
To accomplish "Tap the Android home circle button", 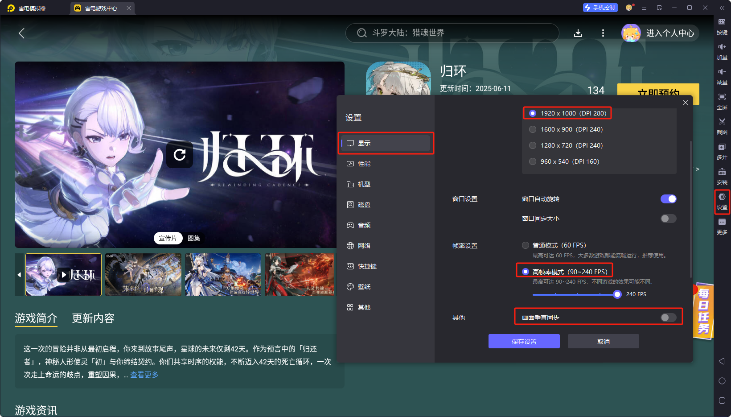I will (722, 381).
